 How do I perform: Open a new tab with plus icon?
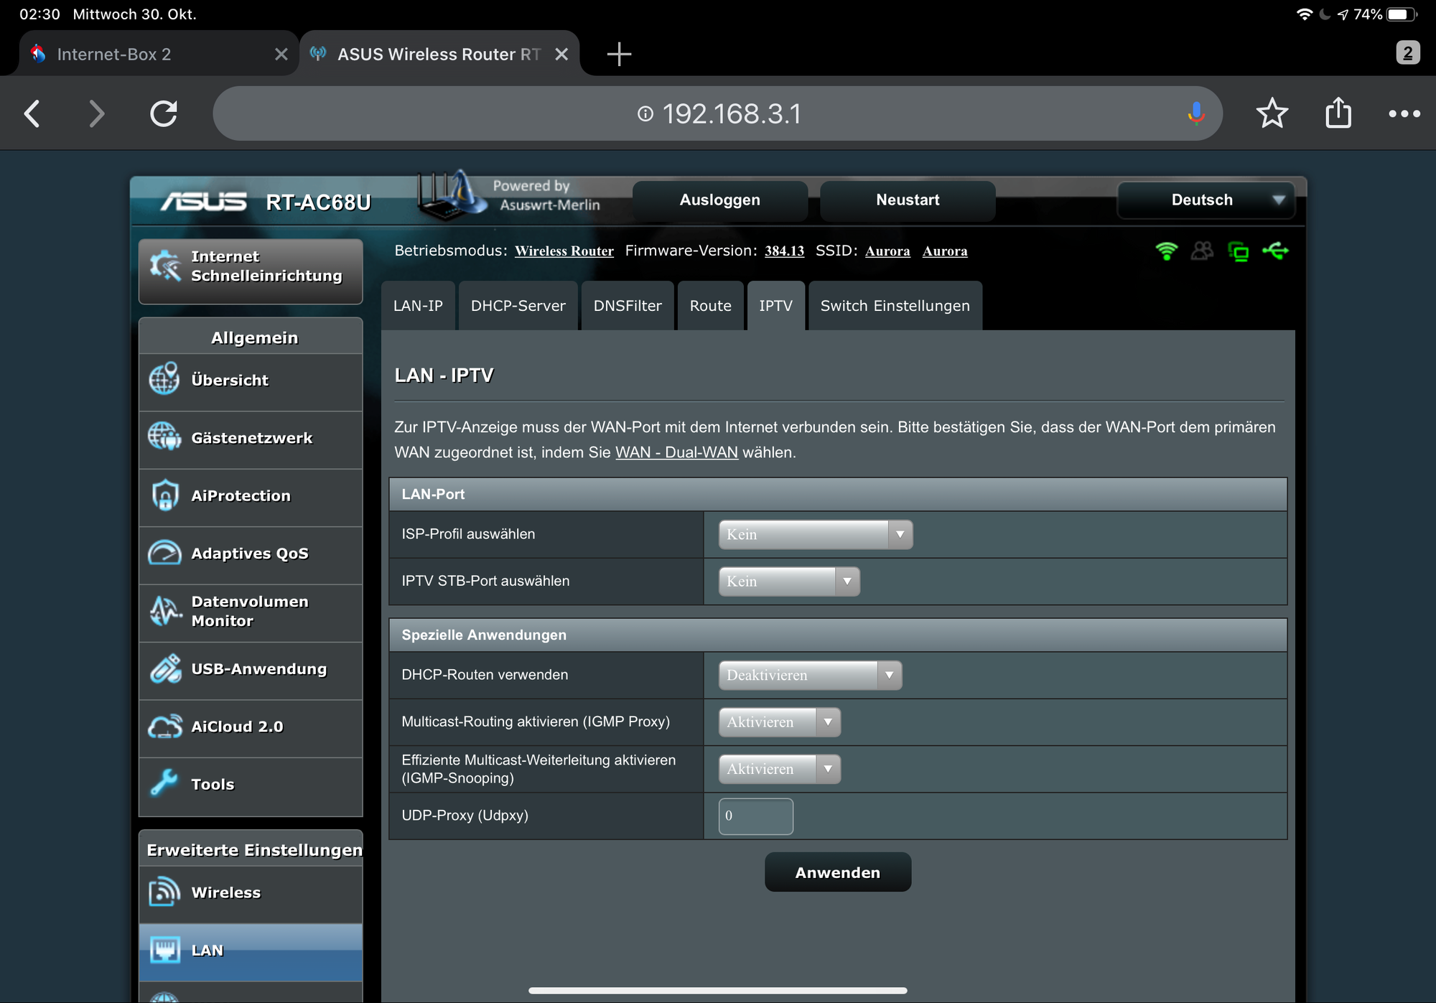click(618, 54)
